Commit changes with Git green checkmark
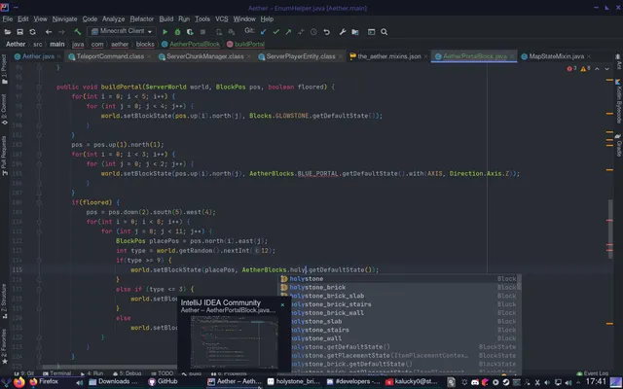This screenshot has height=389, width=623. pos(276,32)
